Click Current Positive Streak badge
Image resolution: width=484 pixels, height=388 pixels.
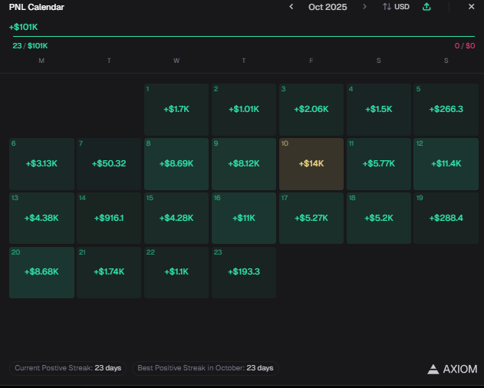click(x=68, y=368)
